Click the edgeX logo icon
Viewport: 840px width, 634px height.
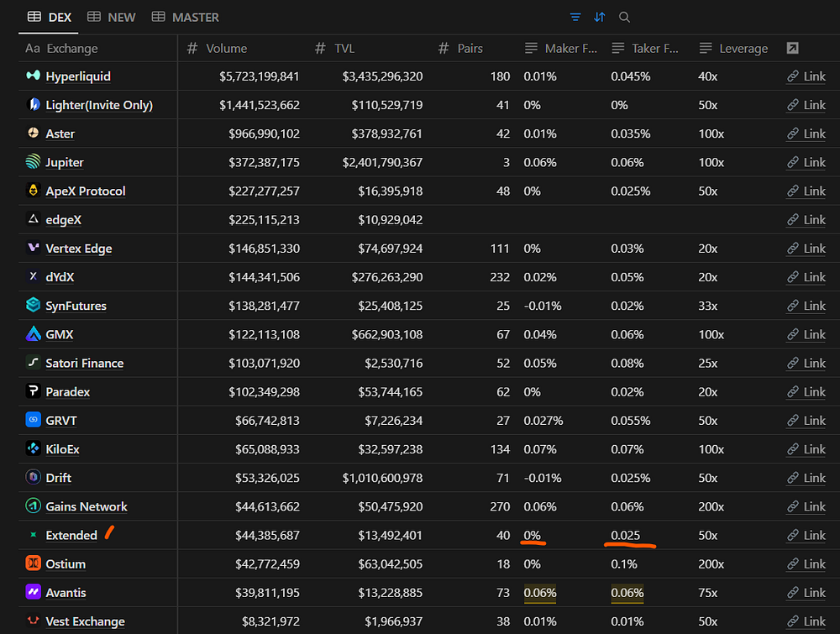point(34,219)
